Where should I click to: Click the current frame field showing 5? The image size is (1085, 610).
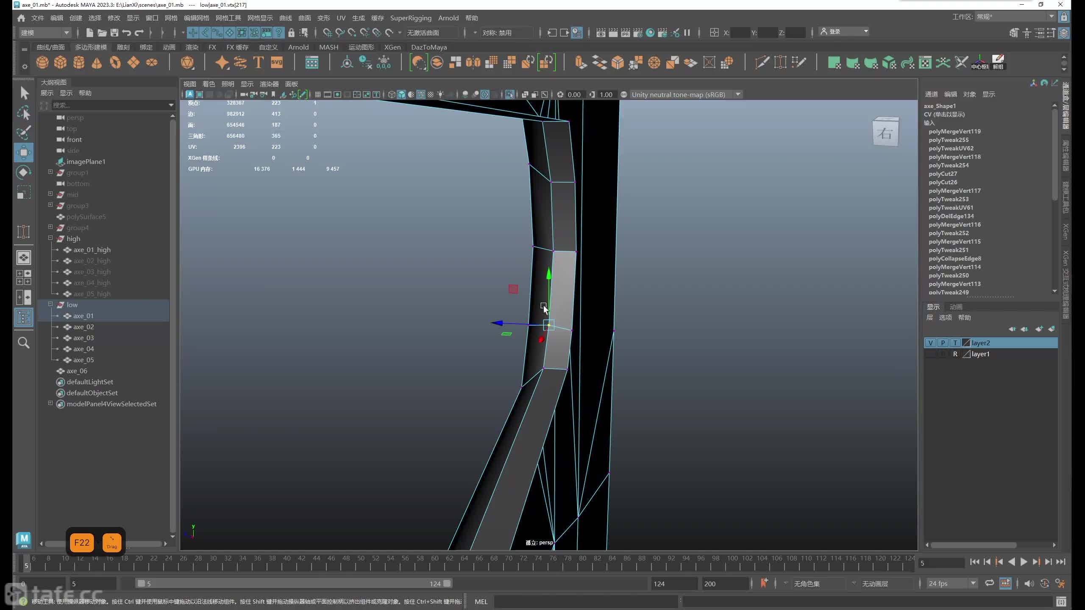(x=942, y=563)
